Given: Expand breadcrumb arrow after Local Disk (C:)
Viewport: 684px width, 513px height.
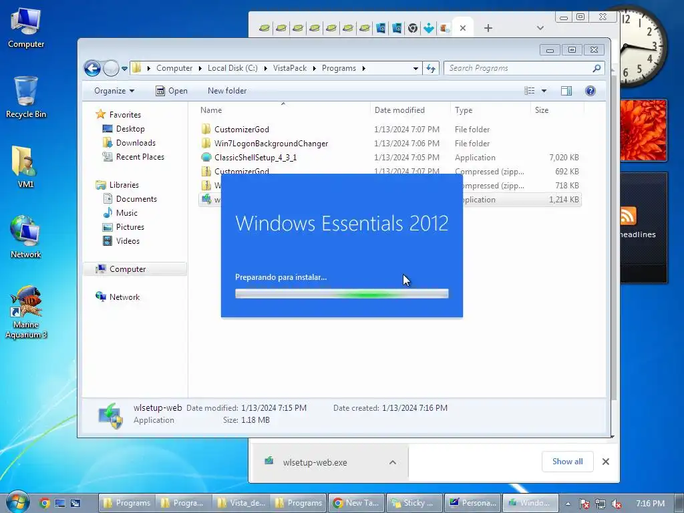Looking at the screenshot, I should pos(265,68).
